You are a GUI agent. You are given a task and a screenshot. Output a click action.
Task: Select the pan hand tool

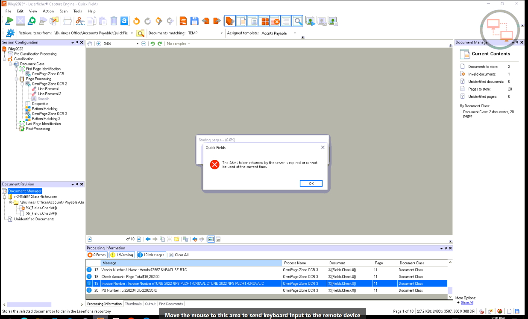coord(90,44)
